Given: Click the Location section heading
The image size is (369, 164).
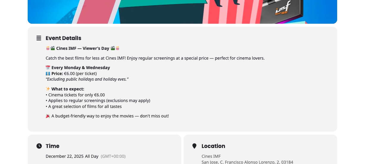Looking at the screenshot, I should pos(213,146).
